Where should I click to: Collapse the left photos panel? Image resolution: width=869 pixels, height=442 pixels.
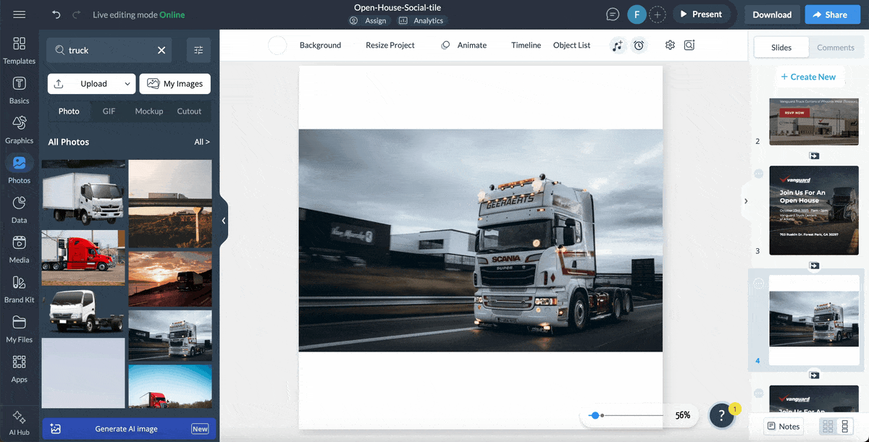pos(224,221)
